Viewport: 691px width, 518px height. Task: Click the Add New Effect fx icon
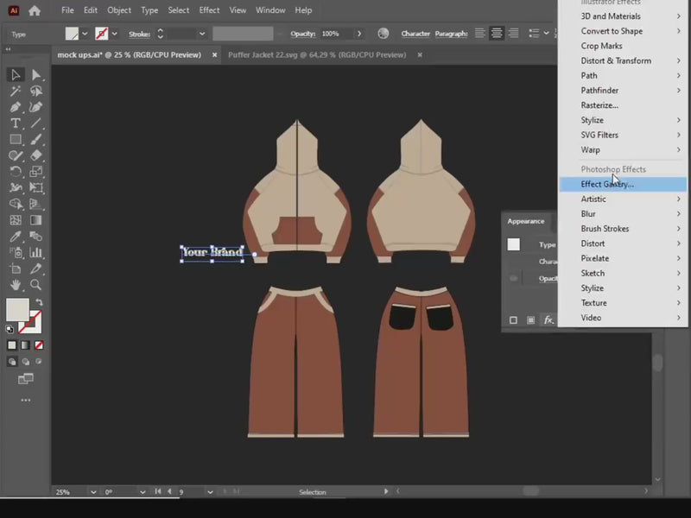[x=548, y=320]
